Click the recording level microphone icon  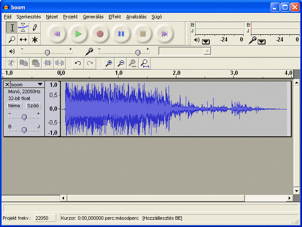tap(89, 52)
